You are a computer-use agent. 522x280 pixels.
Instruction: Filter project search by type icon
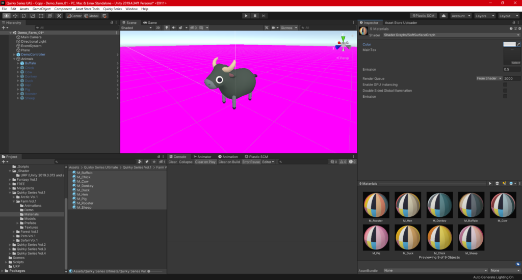(140, 161)
